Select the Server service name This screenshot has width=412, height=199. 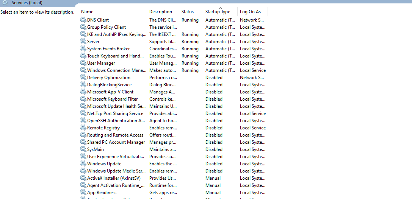pos(93,41)
